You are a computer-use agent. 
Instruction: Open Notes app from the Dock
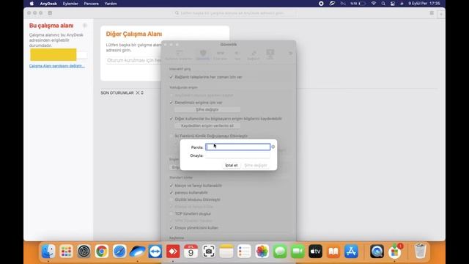(x=226, y=251)
